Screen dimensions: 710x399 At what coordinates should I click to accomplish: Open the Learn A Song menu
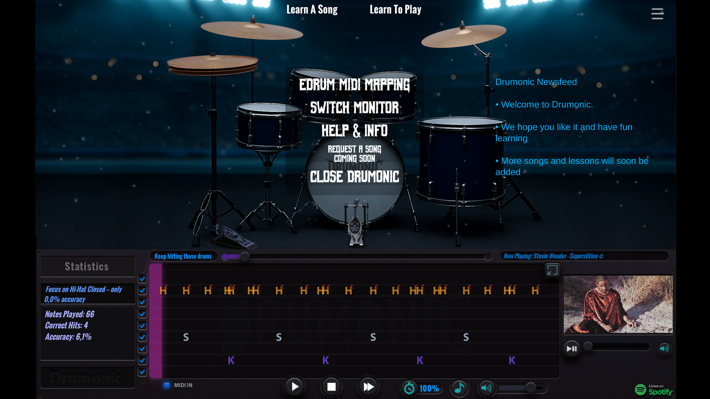point(312,9)
